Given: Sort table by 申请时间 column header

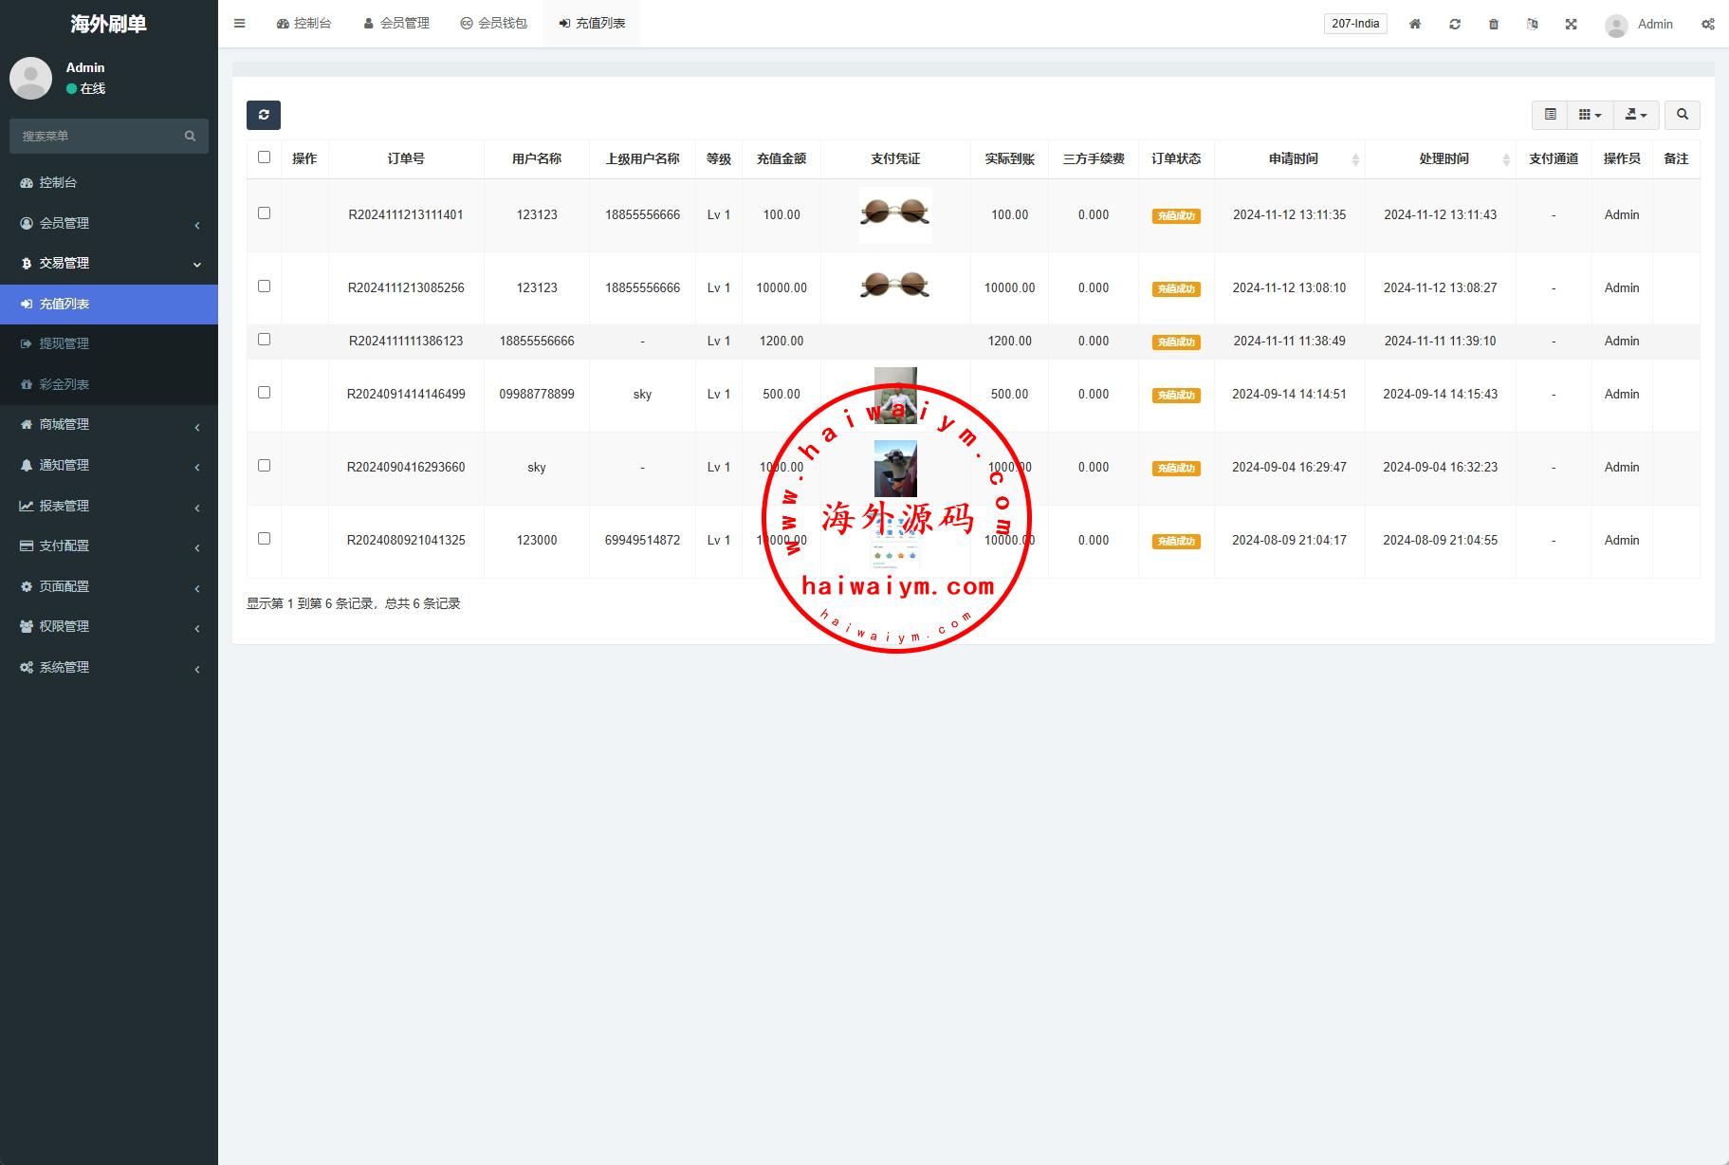Looking at the screenshot, I should pyautogui.click(x=1293, y=158).
